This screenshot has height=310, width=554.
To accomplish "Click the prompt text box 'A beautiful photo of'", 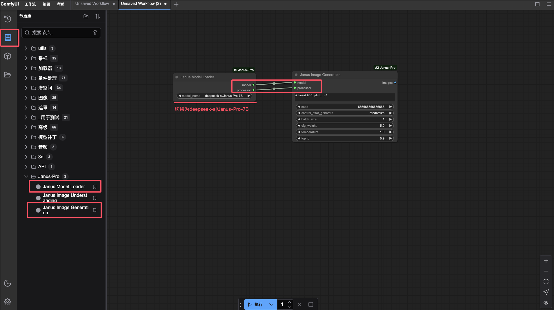I will 345,97.
